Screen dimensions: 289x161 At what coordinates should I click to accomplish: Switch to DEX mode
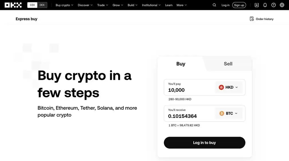42,5
